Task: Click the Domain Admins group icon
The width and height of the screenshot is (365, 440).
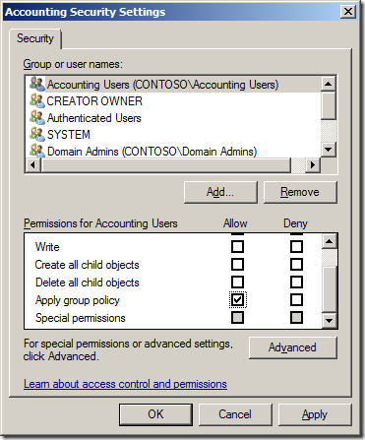Action: click(x=36, y=151)
